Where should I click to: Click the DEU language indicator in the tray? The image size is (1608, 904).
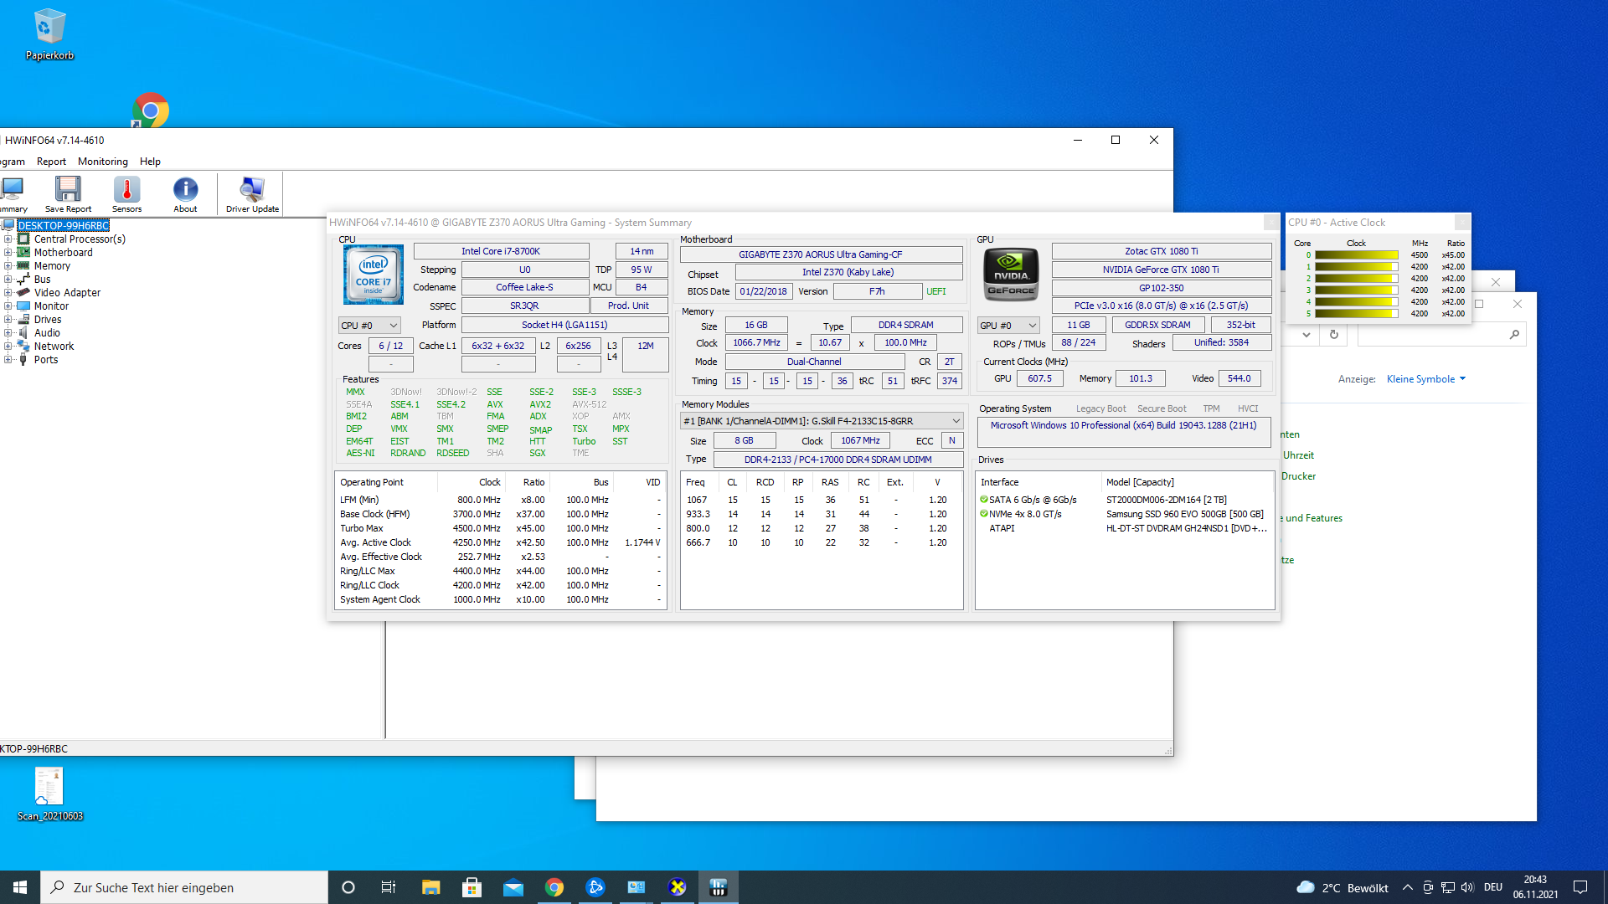pos(1493,887)
